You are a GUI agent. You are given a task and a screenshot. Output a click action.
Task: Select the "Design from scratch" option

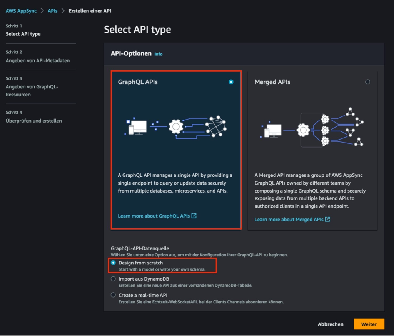[113, 263]
